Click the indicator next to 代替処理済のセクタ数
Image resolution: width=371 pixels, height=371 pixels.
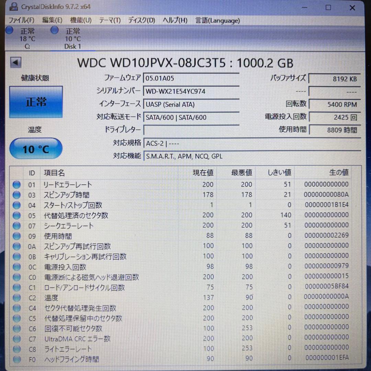pos(16,215)
